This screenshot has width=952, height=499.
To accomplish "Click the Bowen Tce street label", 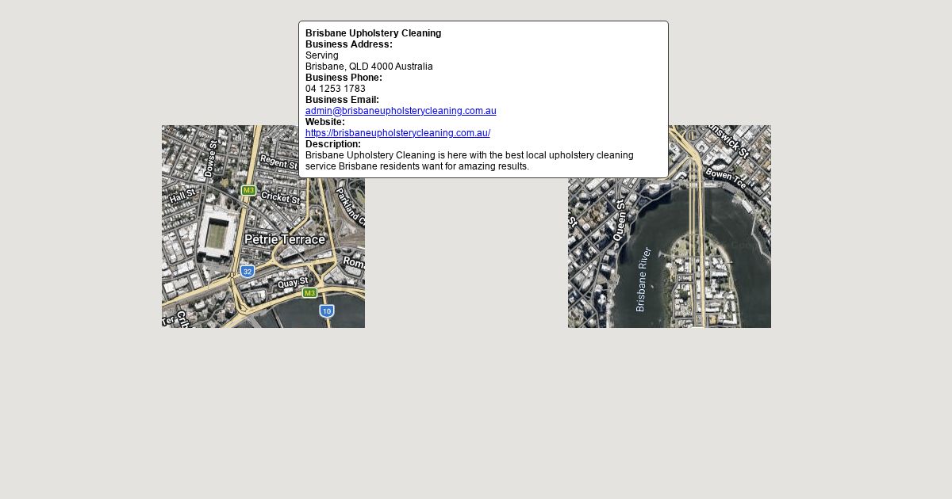I will click(x=725, y=178).
